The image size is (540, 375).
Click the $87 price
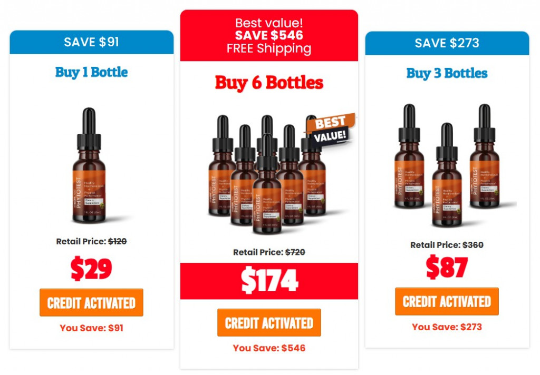[x=447, y=267]
